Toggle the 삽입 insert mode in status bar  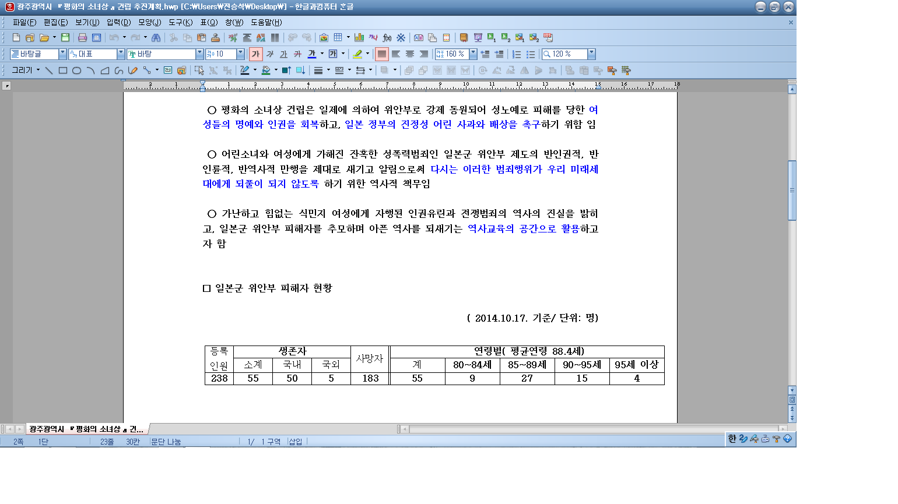pyautogui.click(x=296, y=442)
